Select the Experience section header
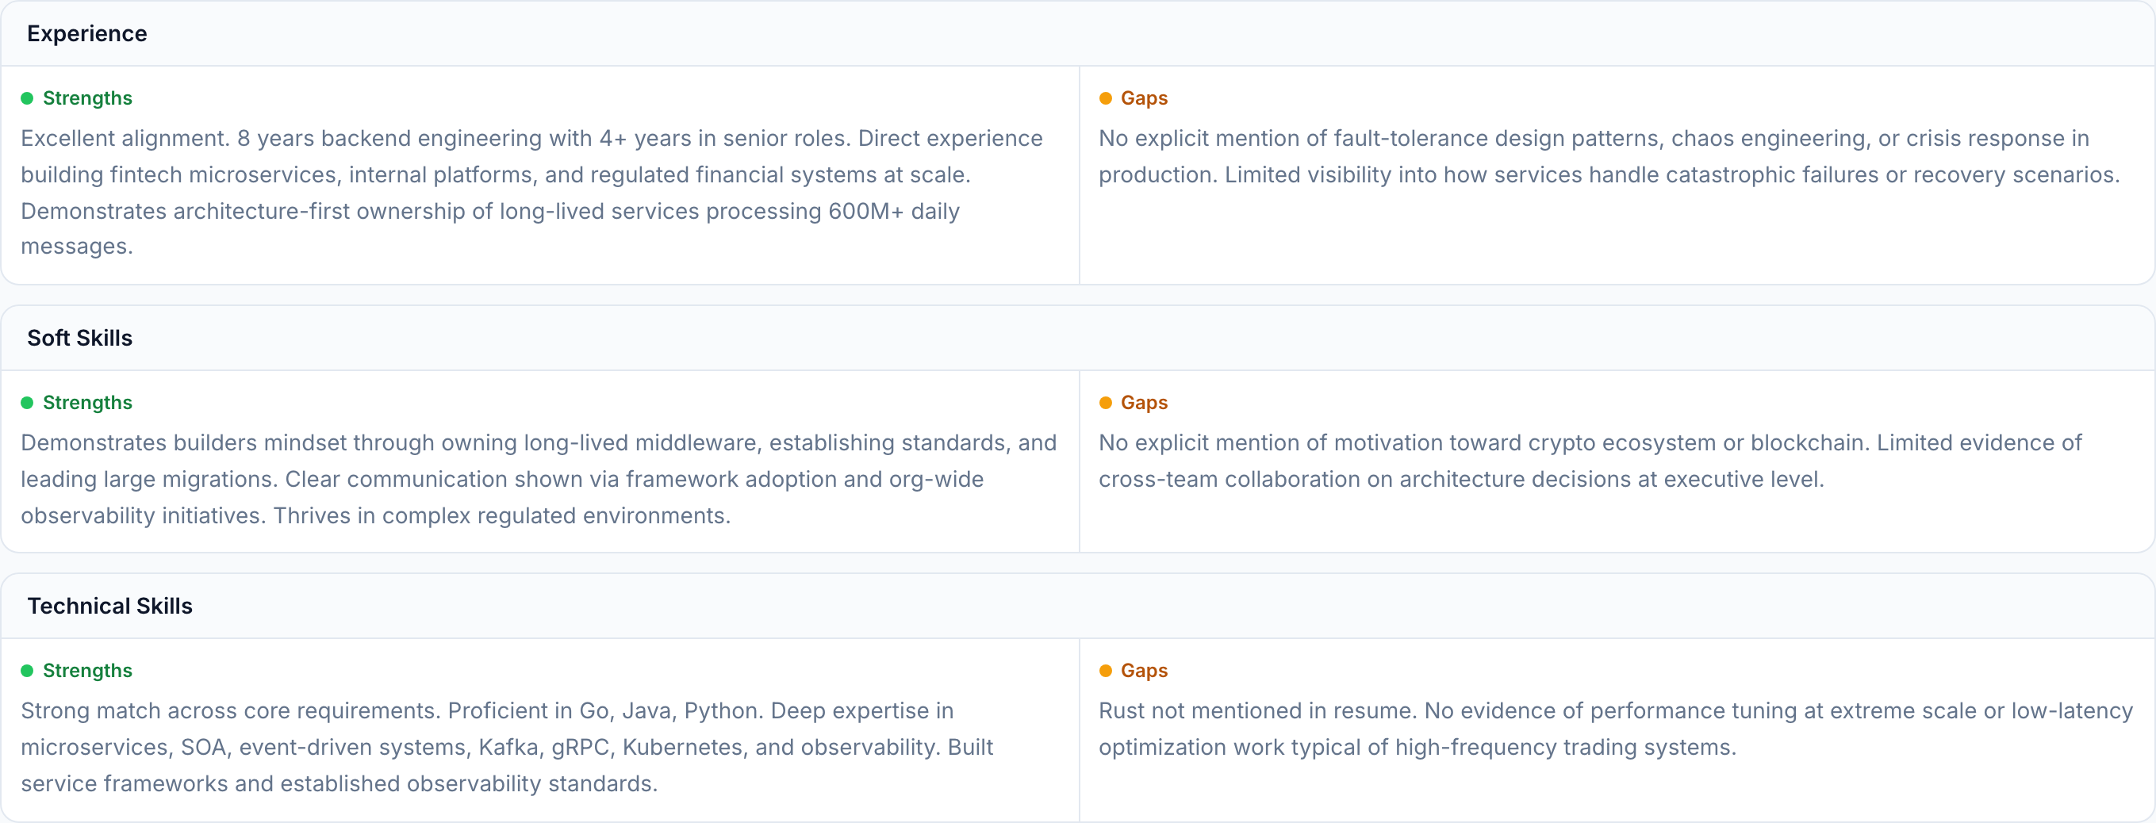Image resolution: width=2156 pixels, height=823 pixels. coord(87,33)
